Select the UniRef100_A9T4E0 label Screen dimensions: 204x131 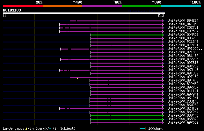tap(183, 77)
